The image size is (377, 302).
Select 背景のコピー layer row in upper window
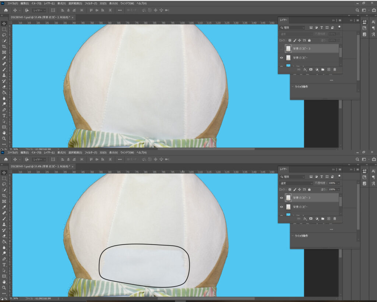point(309,58)
